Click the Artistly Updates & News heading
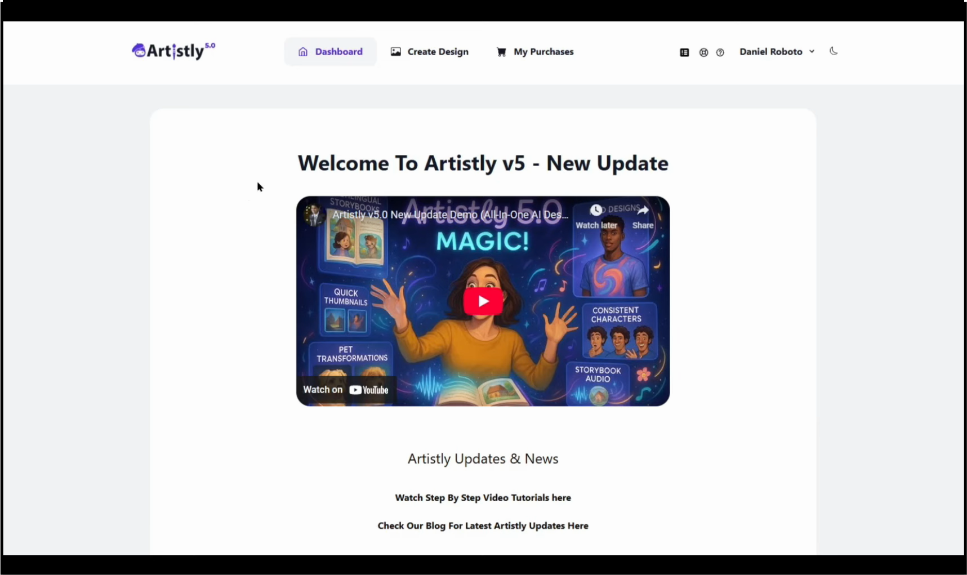The height and width of the screenshot is (575, 967). coord(483,459)
